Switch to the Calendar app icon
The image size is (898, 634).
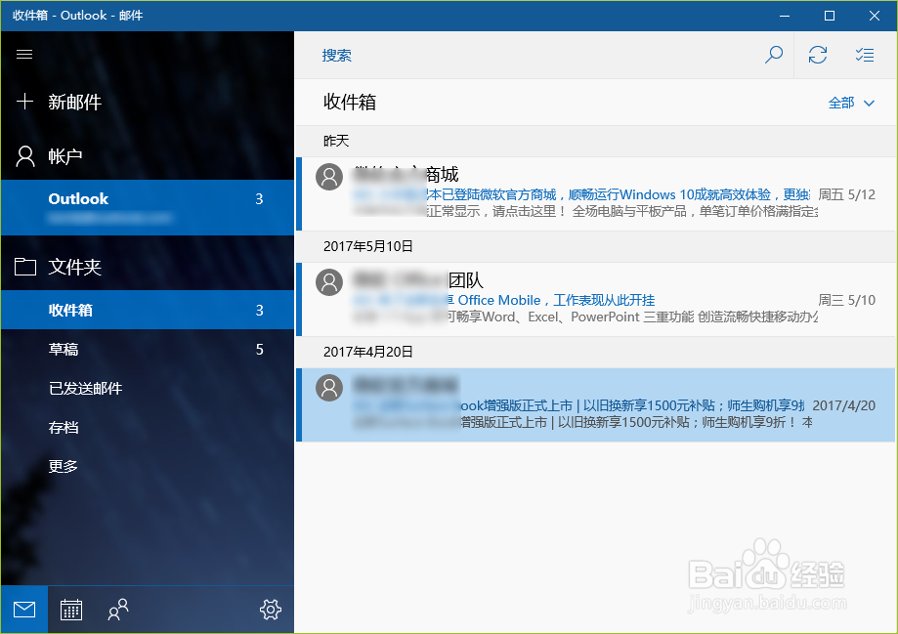71,610
